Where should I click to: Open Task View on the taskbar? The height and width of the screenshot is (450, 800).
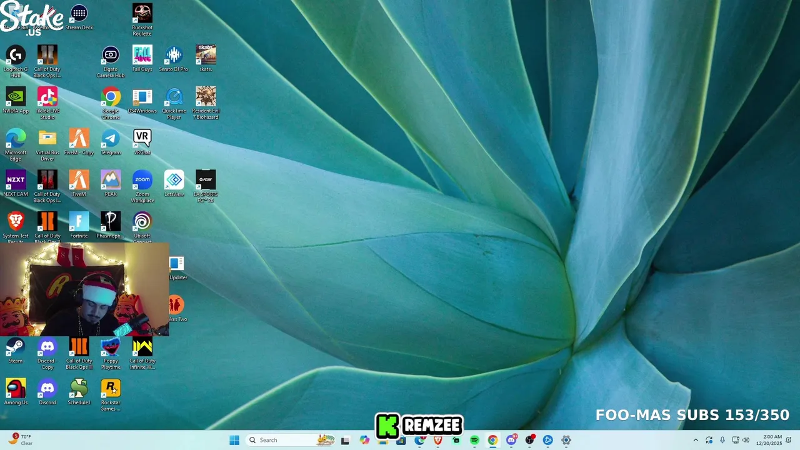click(345, 440)
